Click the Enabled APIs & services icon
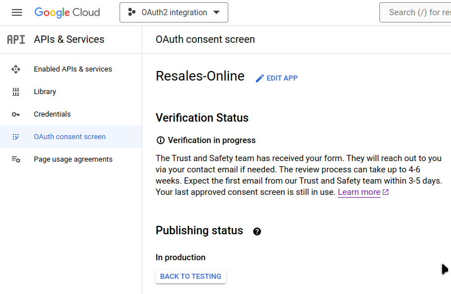 point(16,69)
